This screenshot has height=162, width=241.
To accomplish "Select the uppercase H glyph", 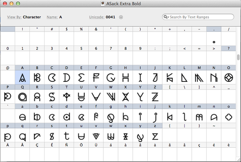I will [125, 77].
